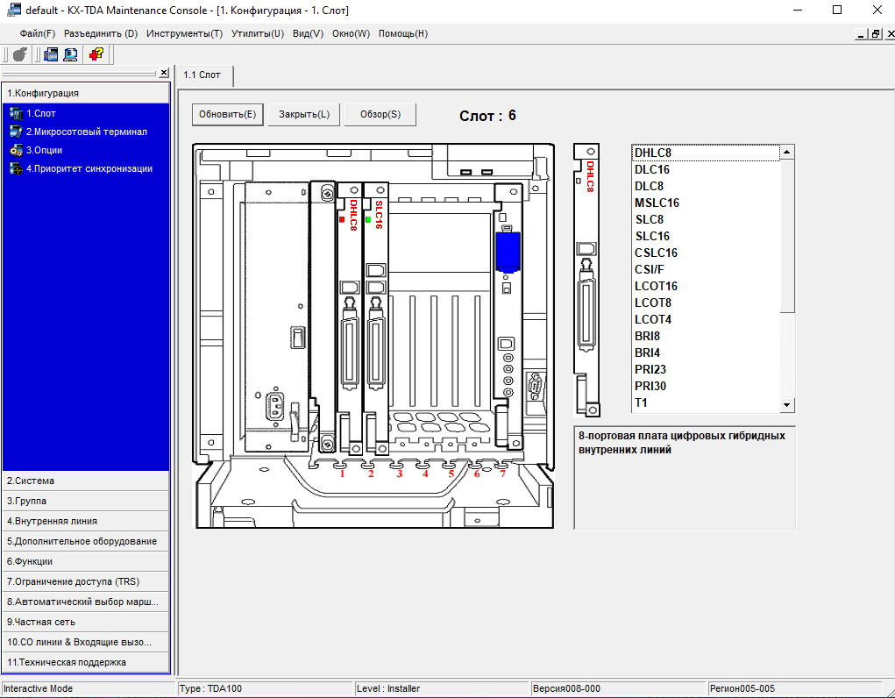Collapse the 1.Конфигурация section header
This screenshot has width=895, height=698.
pos(86,93)
